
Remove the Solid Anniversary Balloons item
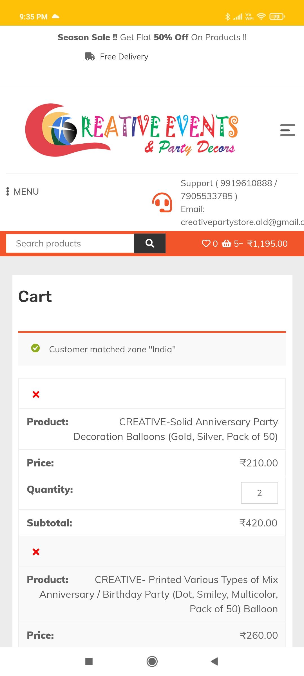coord(36,394)
